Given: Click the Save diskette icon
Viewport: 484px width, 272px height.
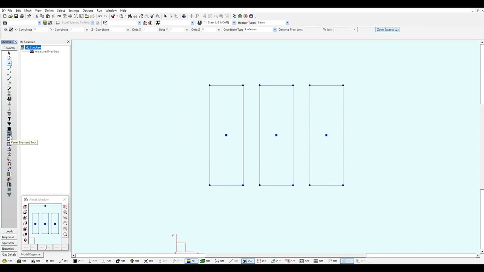Looking at the screenshot, I should pyautogui.click(x=16, y=16).
